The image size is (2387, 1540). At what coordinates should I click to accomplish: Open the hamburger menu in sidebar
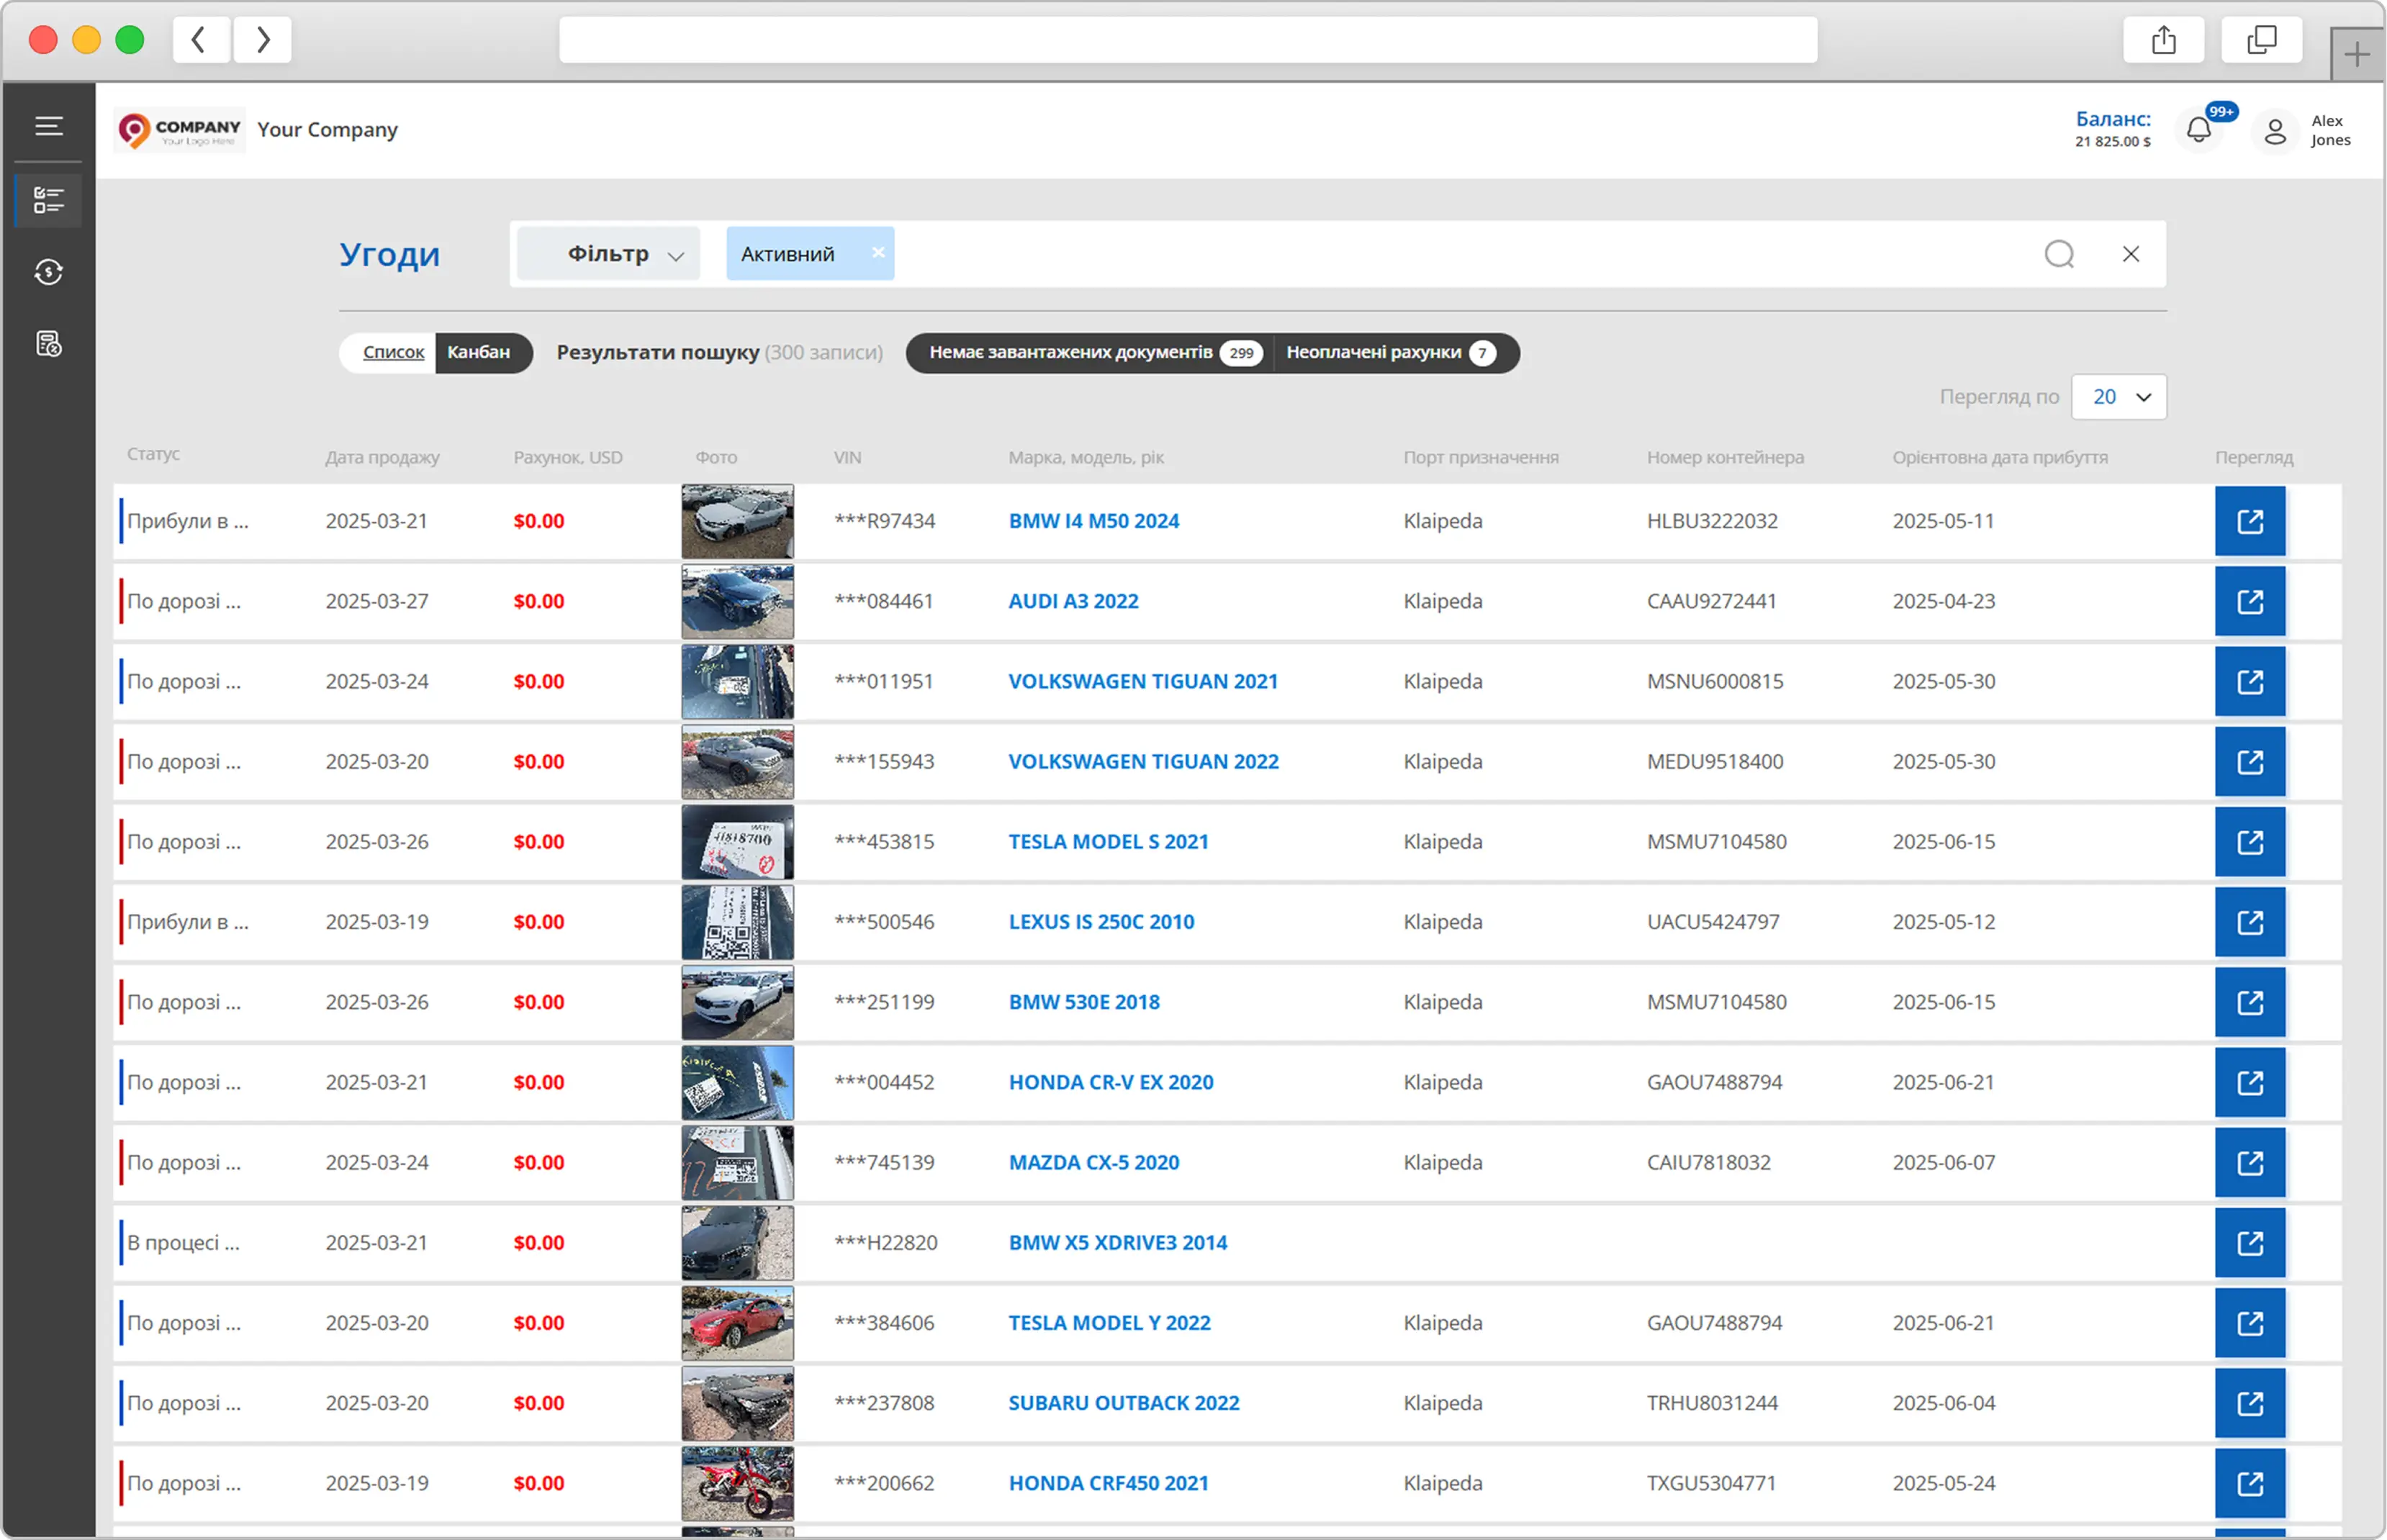click(x=48, y=126)
